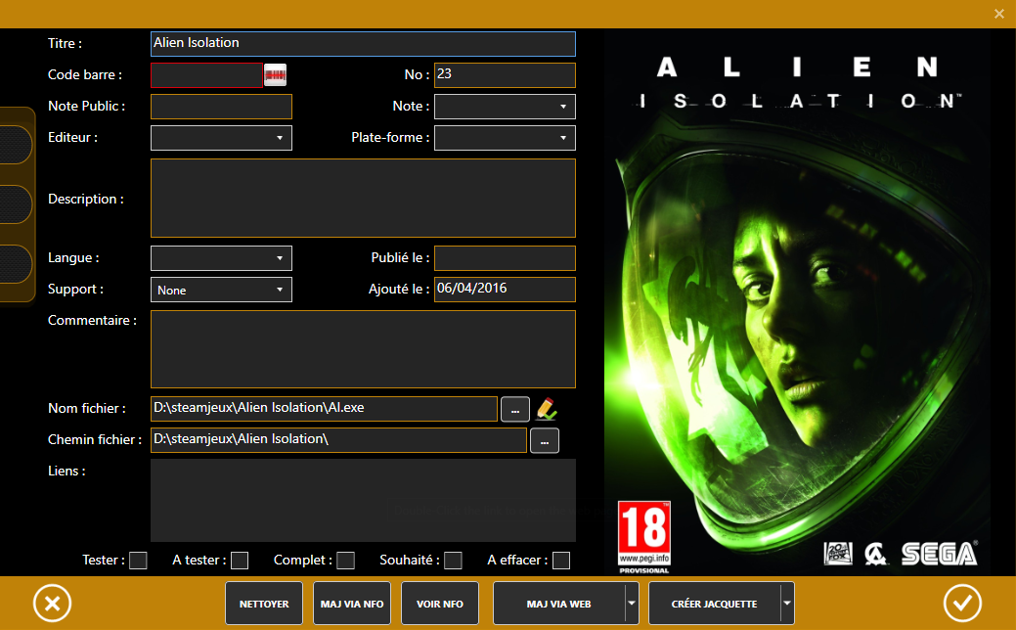1016x630 pixels.
Task: Click the round cancel X icon
Action: 53,604
